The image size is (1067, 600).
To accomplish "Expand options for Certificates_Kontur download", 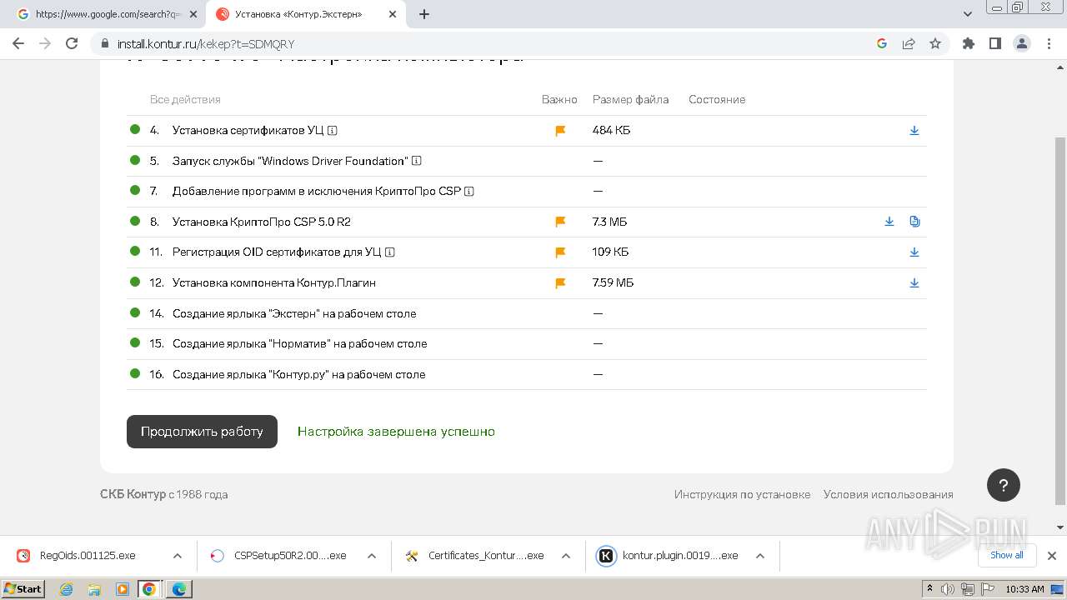I will tap(566, 556).
